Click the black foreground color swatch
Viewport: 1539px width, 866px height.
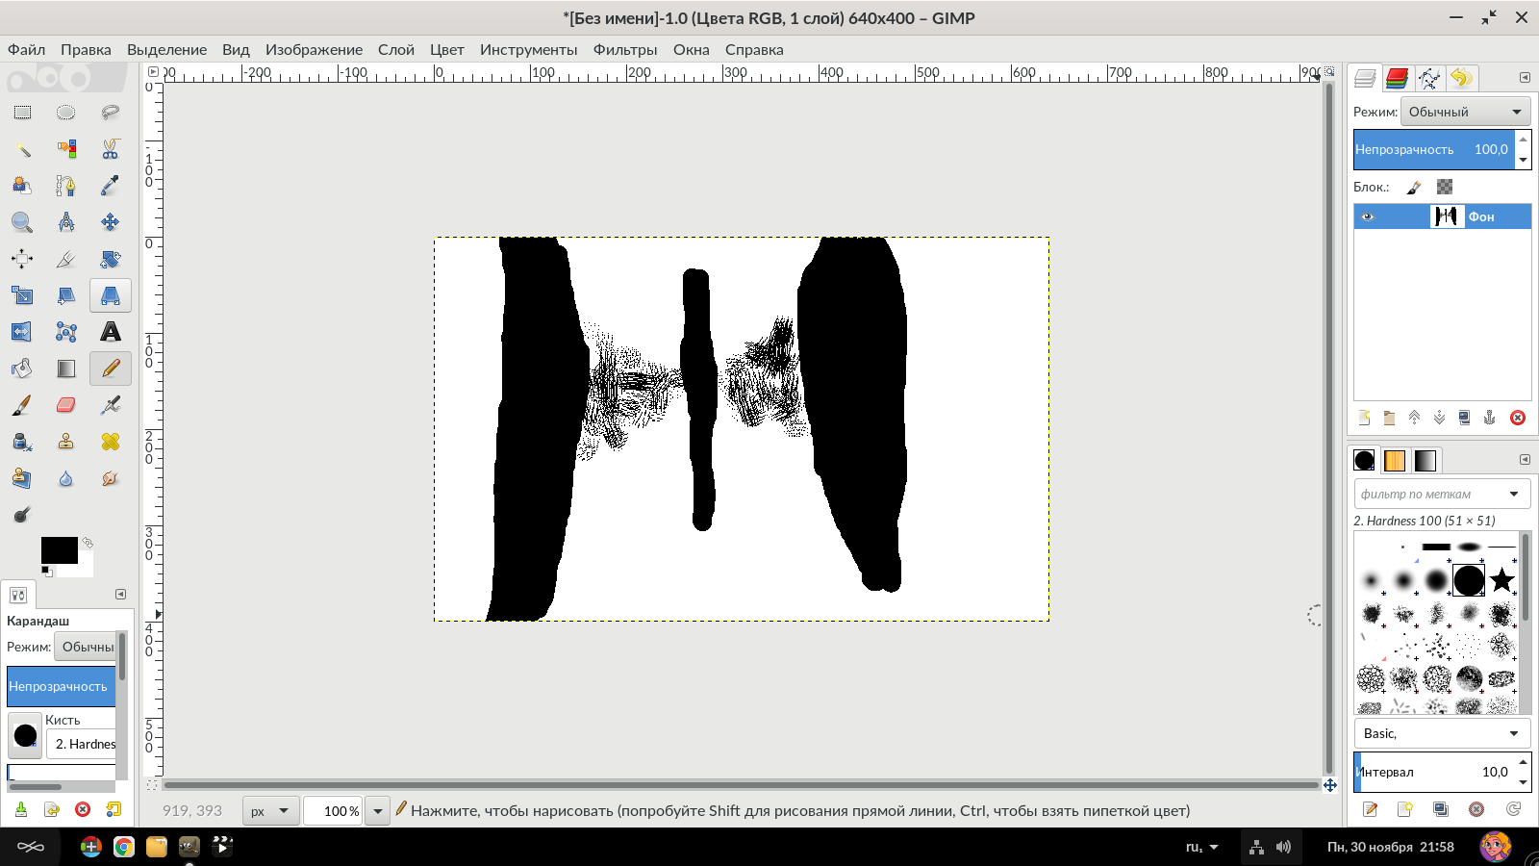(x=59, y=550)
